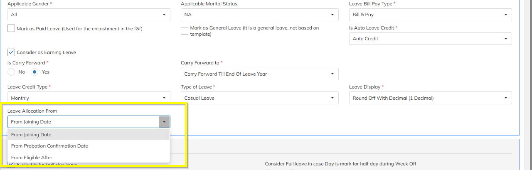Pick the From Eligible After option
This screenshot has height=170, width=532.
click(x=32, y=158)
